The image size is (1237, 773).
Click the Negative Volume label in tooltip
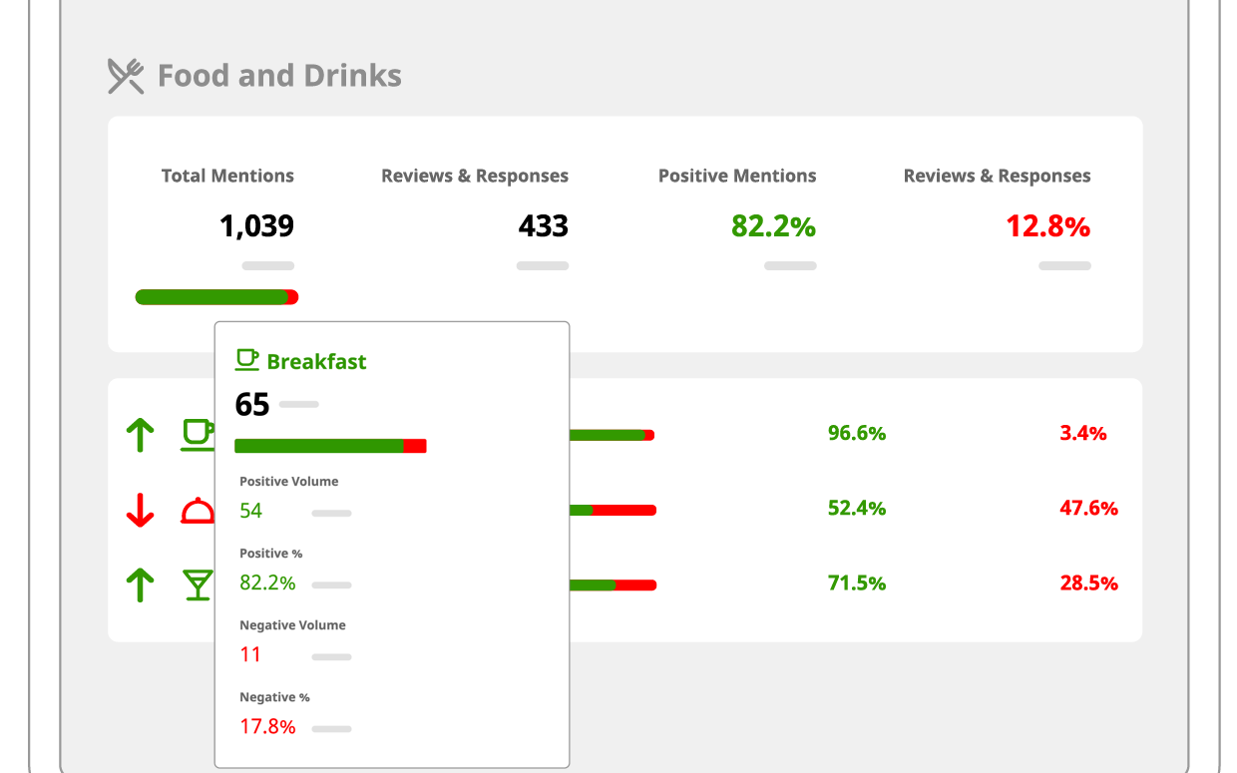click(292, 625)
